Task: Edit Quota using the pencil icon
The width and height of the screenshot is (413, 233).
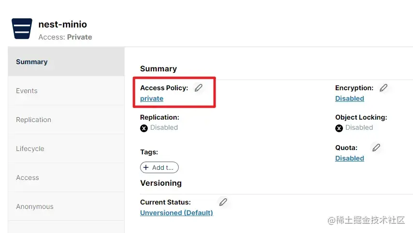Action: coord(376,148)
